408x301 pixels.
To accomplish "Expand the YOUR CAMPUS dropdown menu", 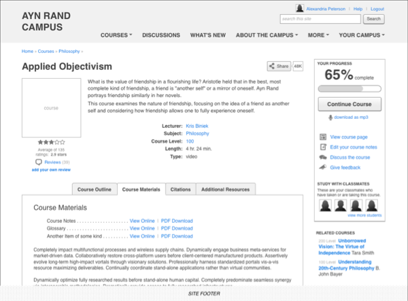I will pos(362,35).
